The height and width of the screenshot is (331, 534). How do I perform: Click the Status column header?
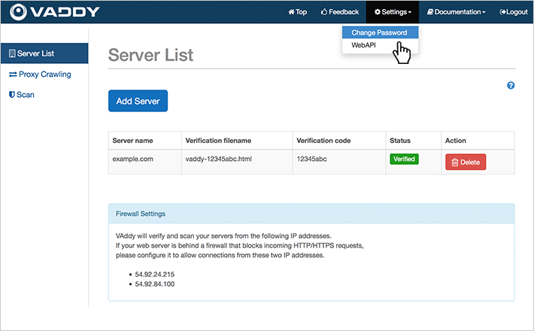414,141
